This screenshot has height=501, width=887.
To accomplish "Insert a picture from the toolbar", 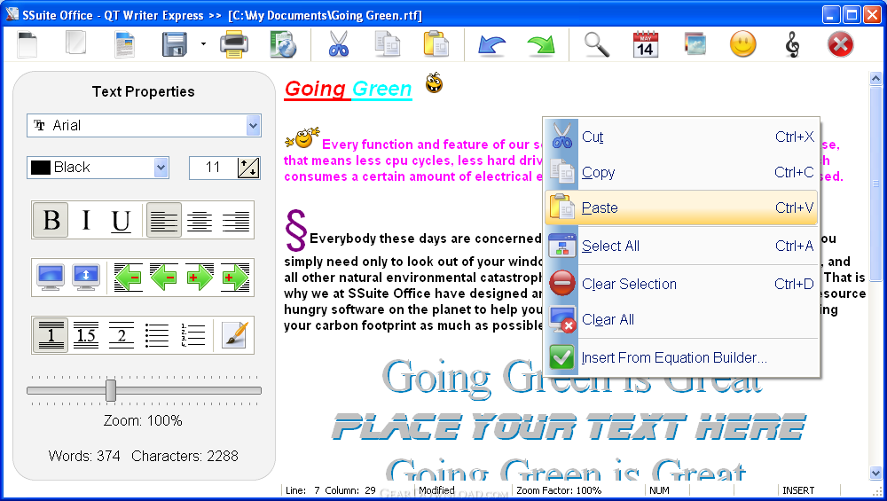I will coord(695,43).
